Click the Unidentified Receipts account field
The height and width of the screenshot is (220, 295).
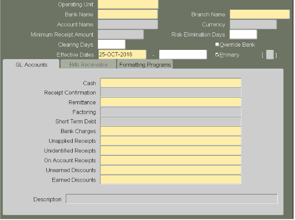click(170, 151)
